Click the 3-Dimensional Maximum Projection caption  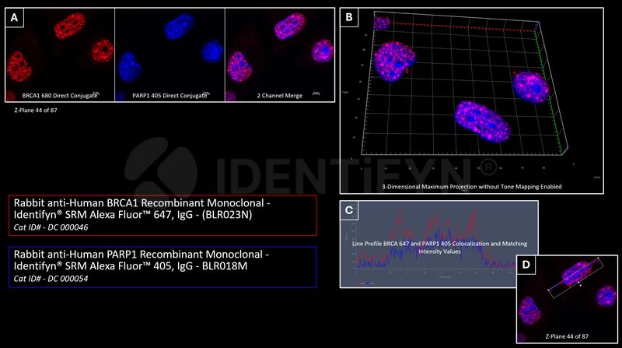click(472, 187)
